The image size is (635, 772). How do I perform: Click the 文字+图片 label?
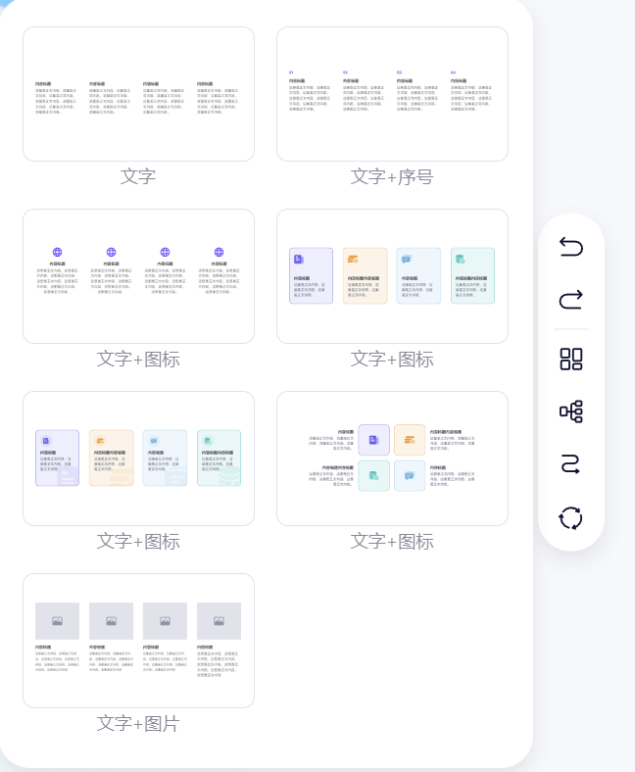(138, 723)
